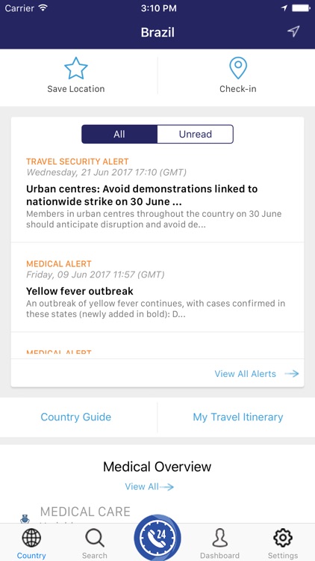Screen dimensions: 315x561
Task: Tap the View All Alerts text
Action: (x=246, y=374)
